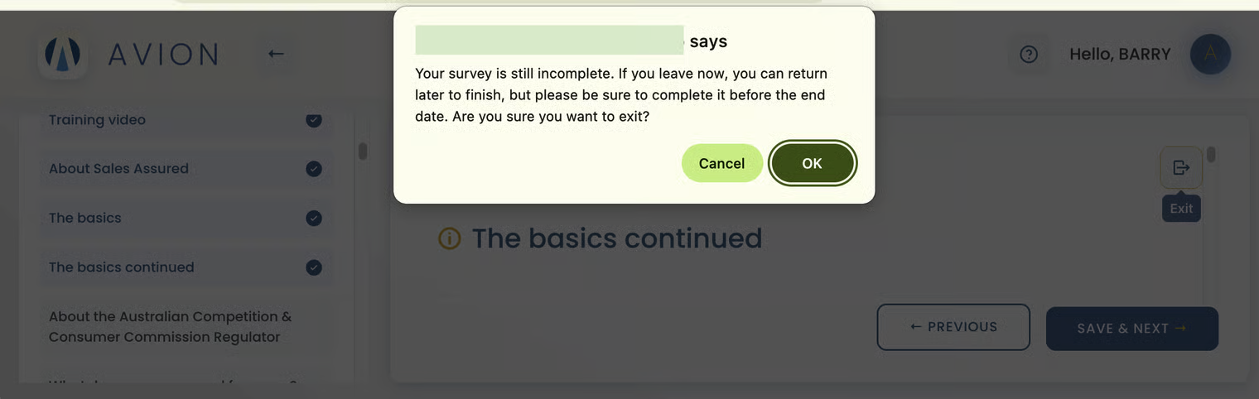Click Save & Next button
The width and height of the screenshot is (1259, 399).
click(x=1131, y=329)
